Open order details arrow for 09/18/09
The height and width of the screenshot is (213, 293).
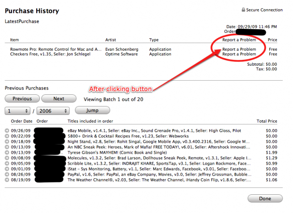click(7, 141)
